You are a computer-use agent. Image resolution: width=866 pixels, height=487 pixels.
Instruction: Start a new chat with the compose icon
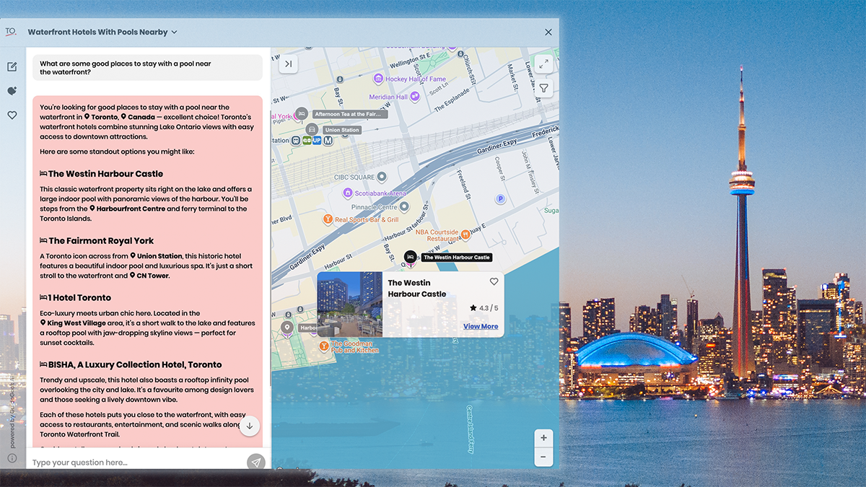pos(12,67)
